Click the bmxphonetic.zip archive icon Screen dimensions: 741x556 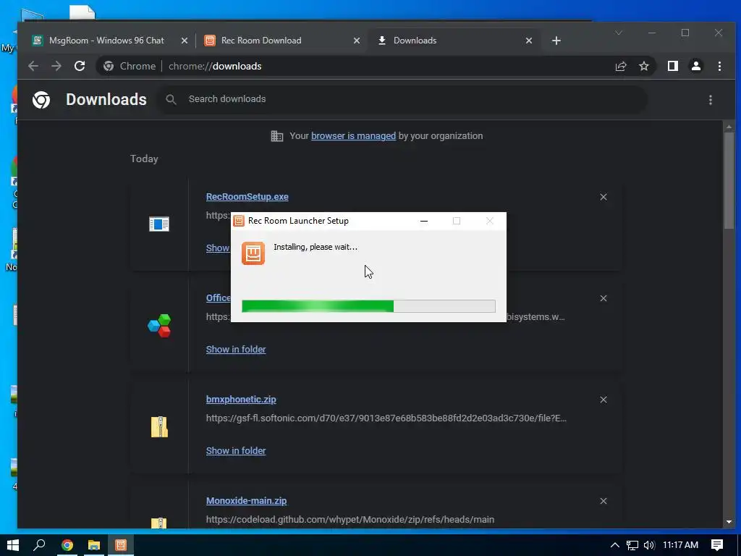pyautogui.click(x=159, y=427)
